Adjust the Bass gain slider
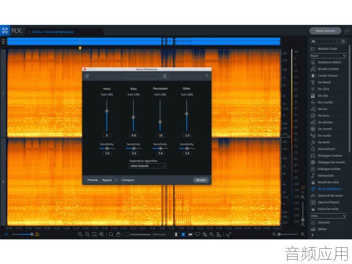This screenshot has width=352, height=264. (x=133, y=117)
